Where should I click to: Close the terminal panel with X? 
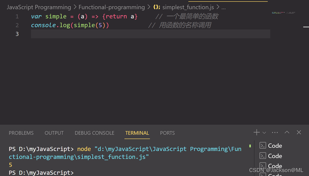tap(299, 132)
